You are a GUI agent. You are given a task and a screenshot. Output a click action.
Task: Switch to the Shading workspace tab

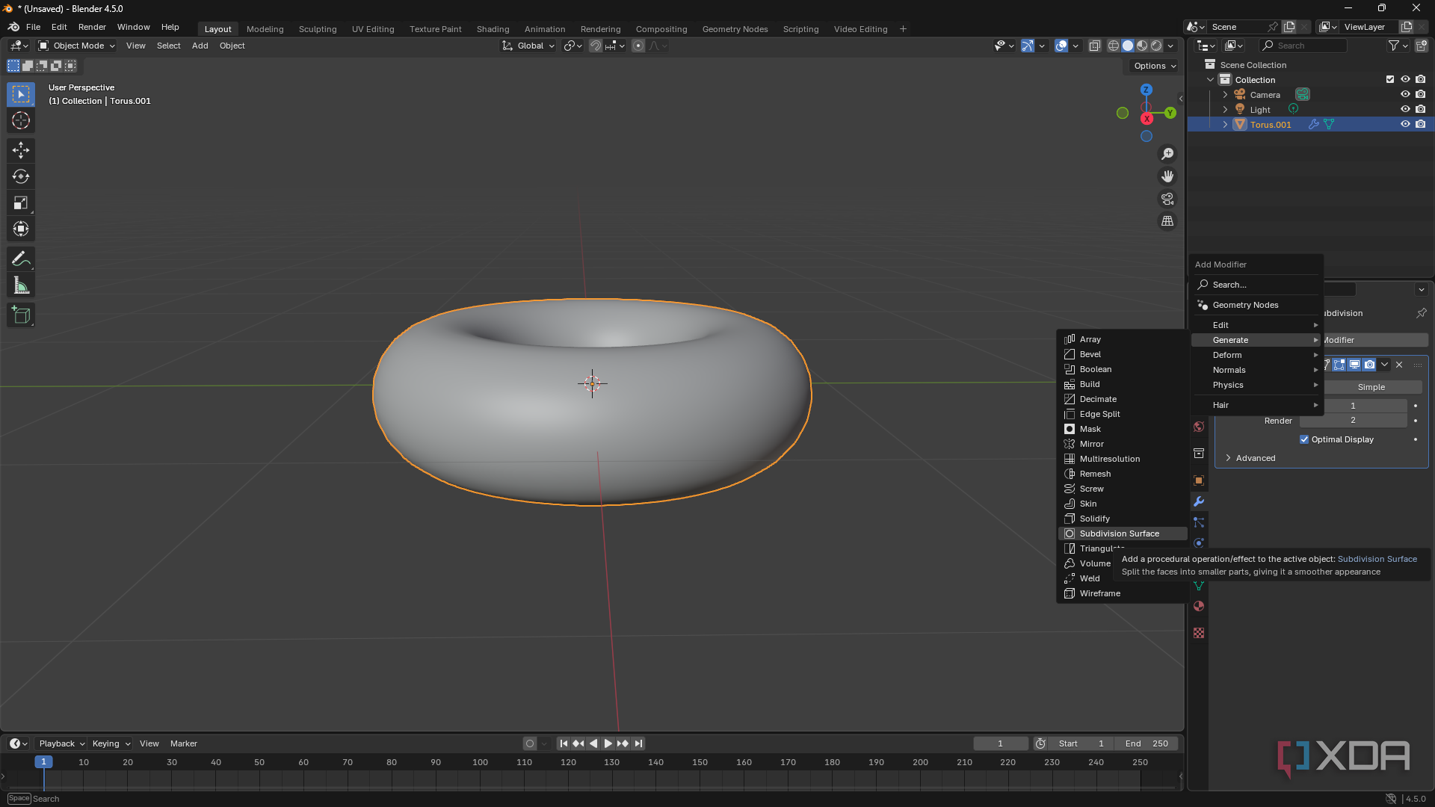coord(493,29)
